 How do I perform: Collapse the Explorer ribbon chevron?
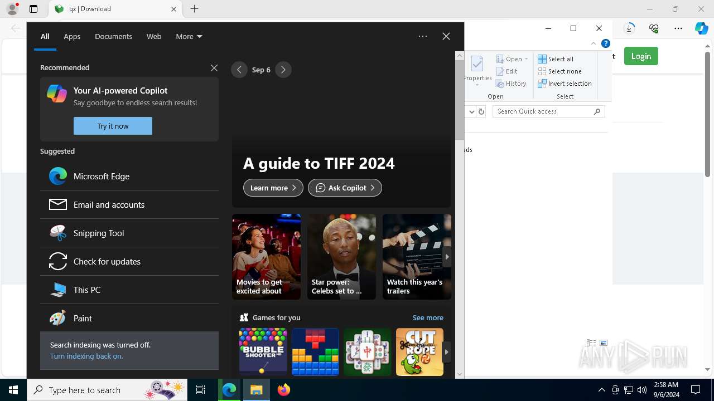(594, 43)
